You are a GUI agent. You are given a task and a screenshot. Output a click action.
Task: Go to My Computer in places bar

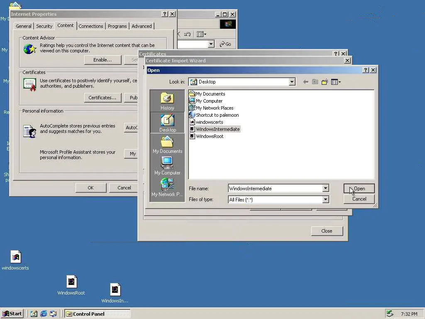(x=167, y=166)
